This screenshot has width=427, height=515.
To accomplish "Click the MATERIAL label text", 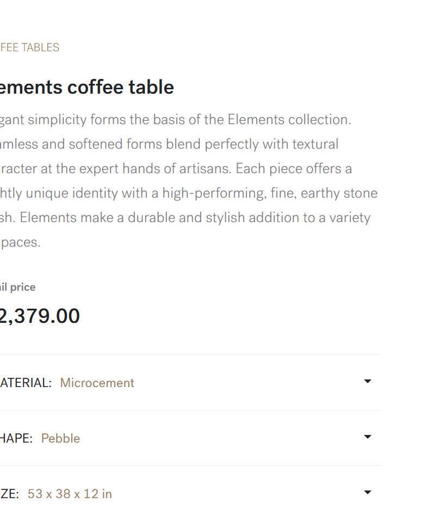I will [x=26, y=383].
